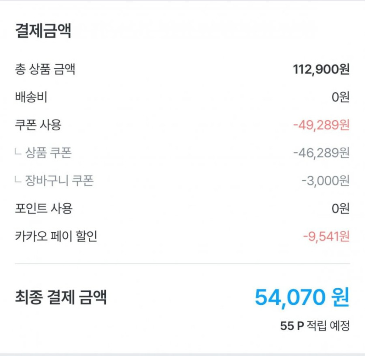Click the 55 P 적립 예정 text

click(315, 326)
